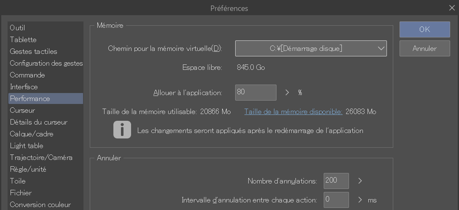This screenshot has width=459, height=210.
Task: Open Conversion couleur preferences
Action: point(40,205)
